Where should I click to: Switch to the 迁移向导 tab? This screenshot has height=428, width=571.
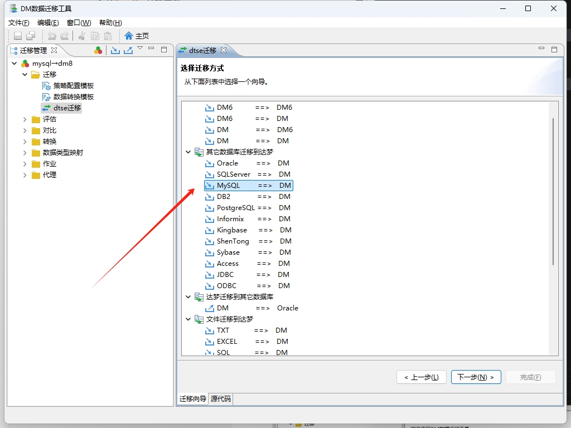[x=192, y=399]
